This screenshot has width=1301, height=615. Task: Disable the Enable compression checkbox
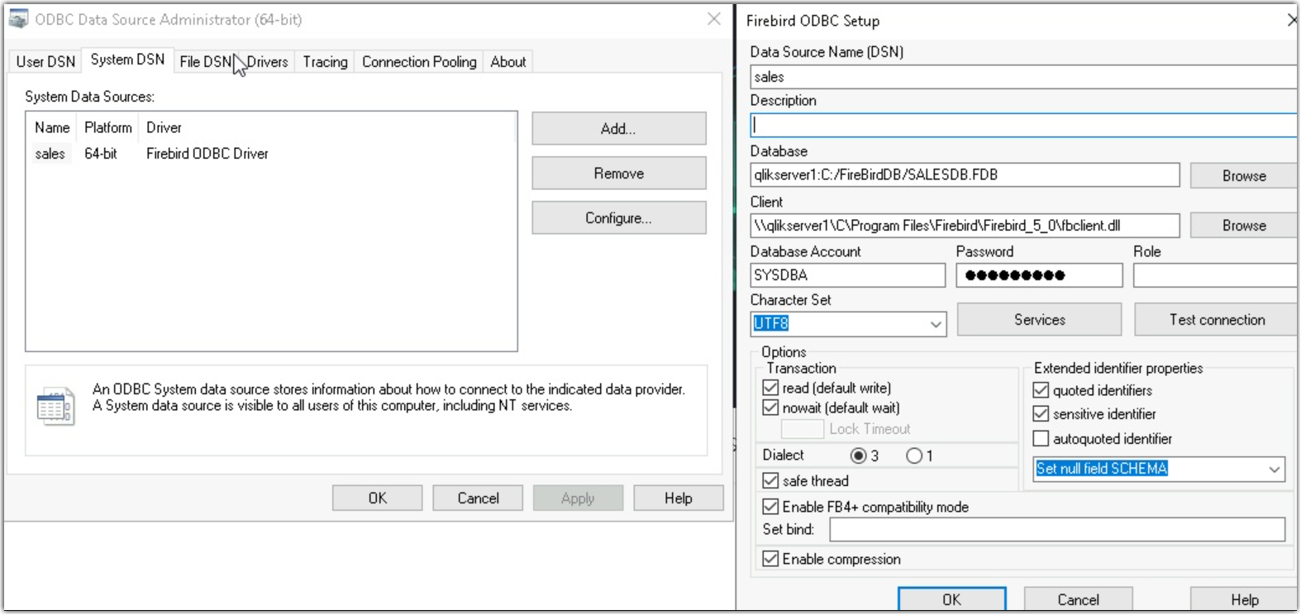point(770,559)
